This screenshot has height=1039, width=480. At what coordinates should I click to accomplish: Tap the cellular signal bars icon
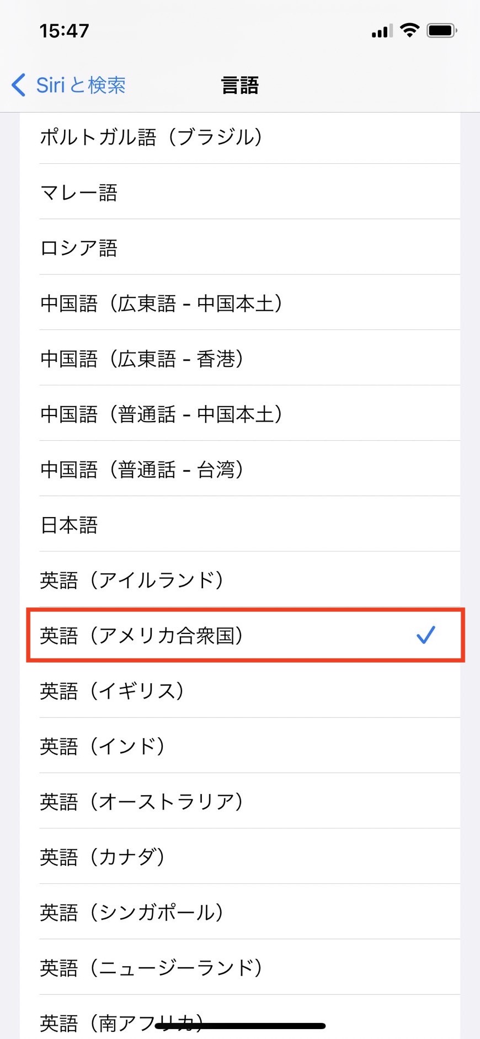(382, 31)
